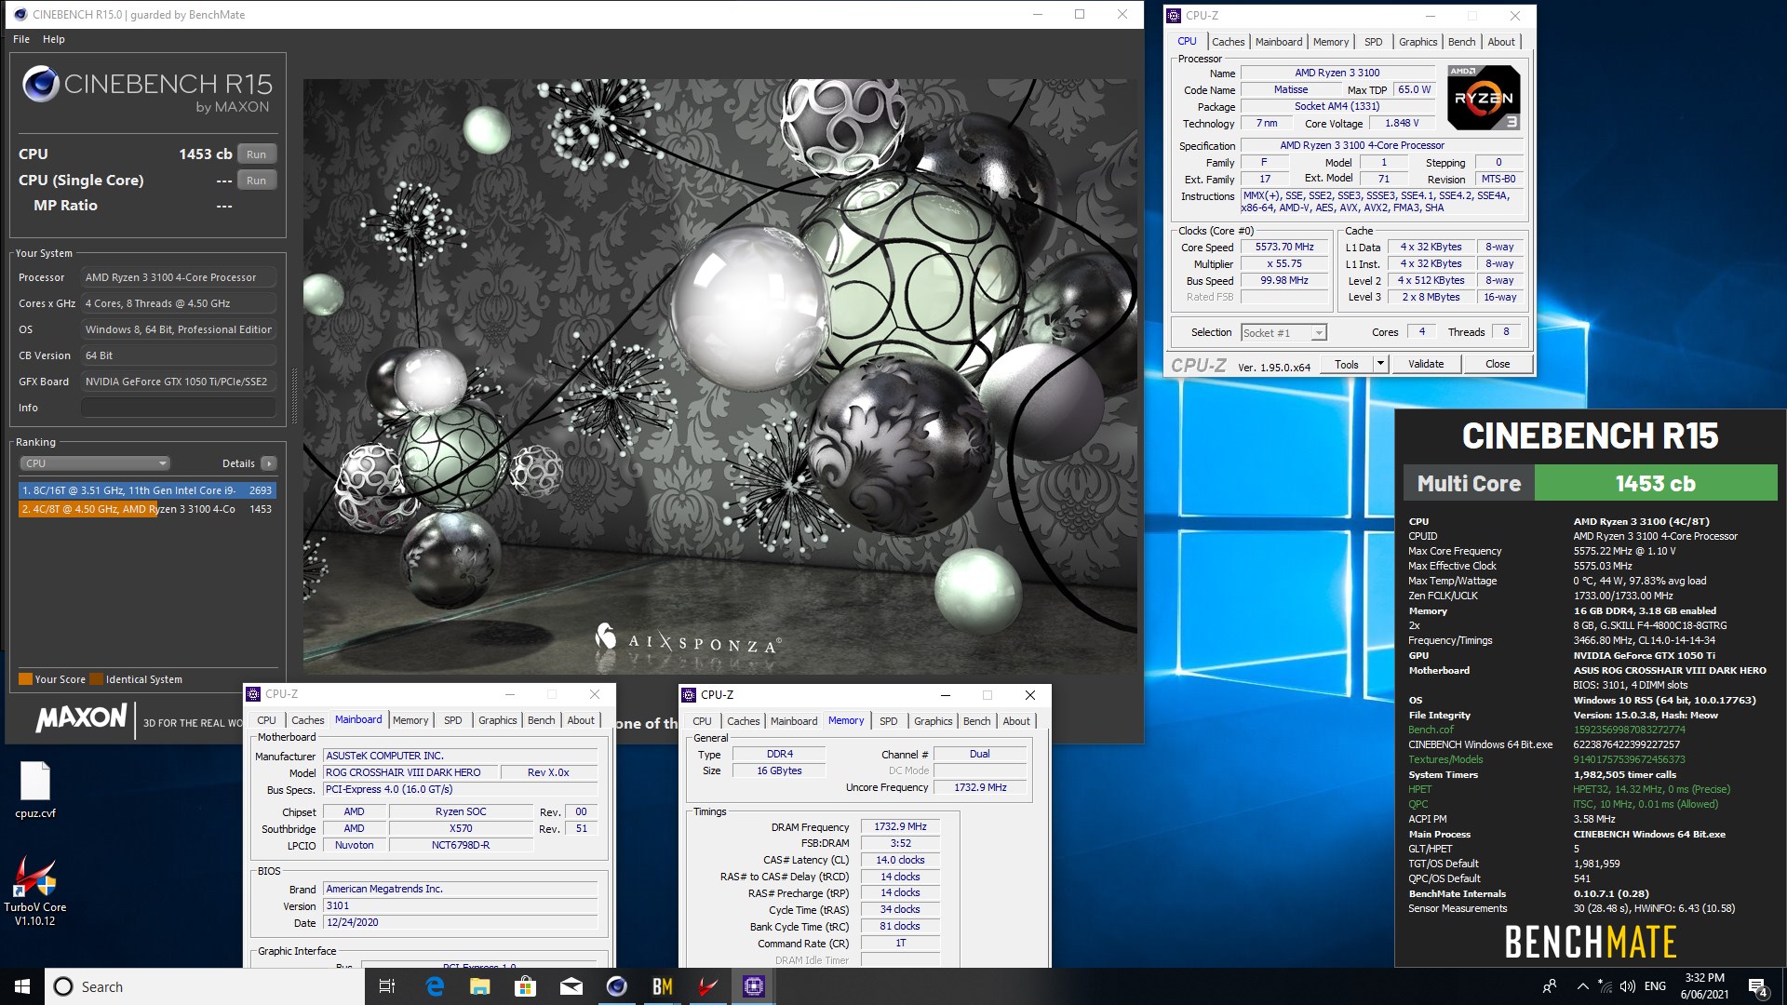
Task: Click the Memory CPU-Z window title icon
Action: pos(689,695)
